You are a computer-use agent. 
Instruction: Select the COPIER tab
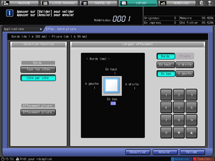point(138,3)
